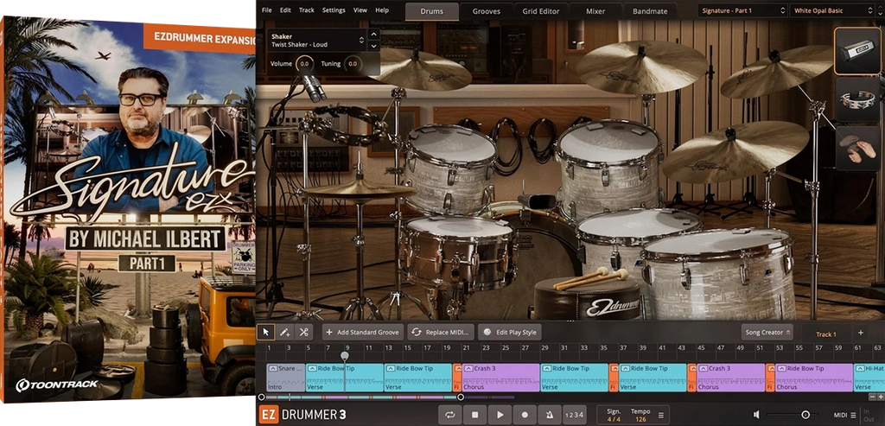
Task: Expand the Song Creator dropdown
Action: click(767, 332)
